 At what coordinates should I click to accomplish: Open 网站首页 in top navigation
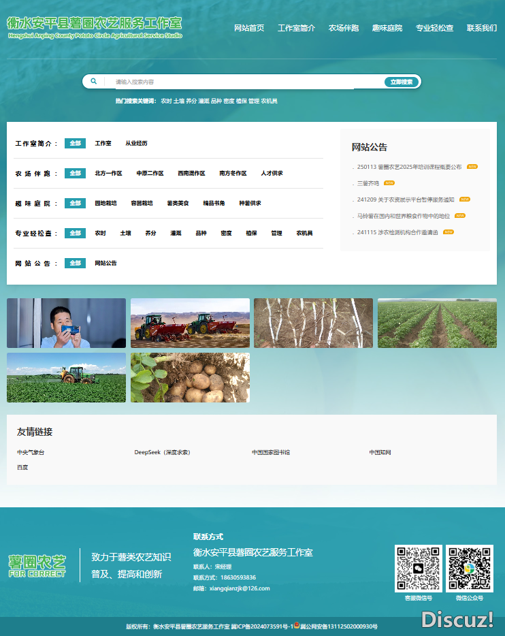pos(249,28)
